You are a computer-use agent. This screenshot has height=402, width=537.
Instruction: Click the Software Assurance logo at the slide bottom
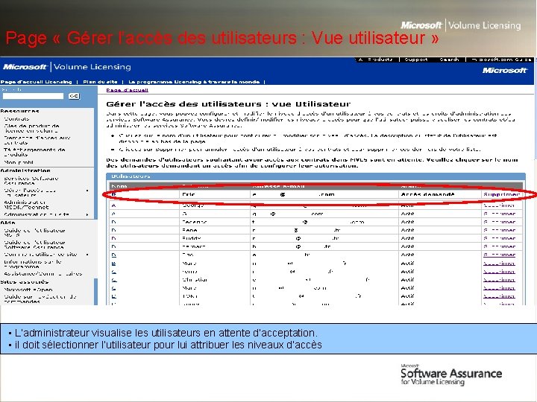click(451, 374)
